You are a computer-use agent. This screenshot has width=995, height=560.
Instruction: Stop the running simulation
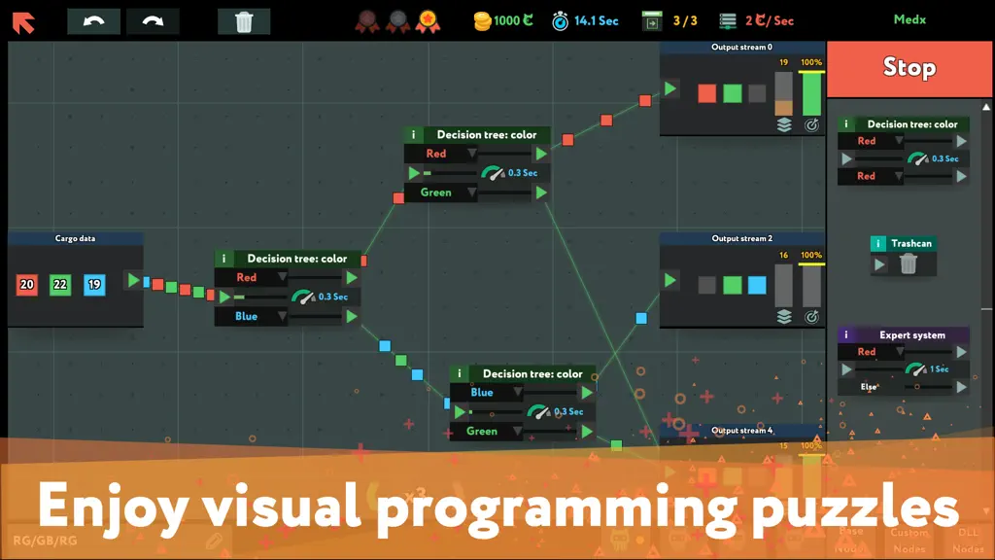point(909,69)
